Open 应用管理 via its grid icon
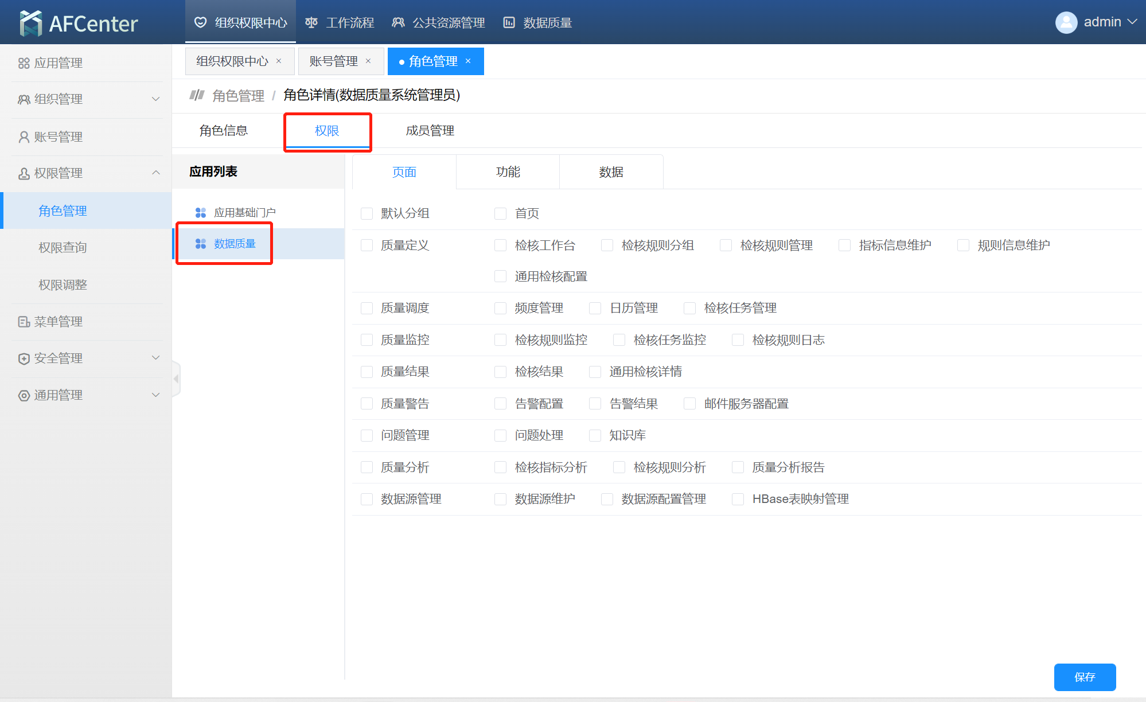Image resolution: width=1146 pixels, height=702 pixels. [24, 63]
